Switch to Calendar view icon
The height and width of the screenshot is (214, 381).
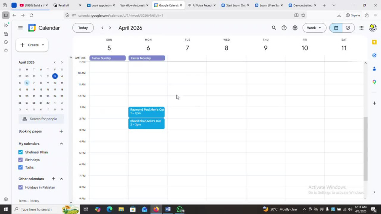point(336,28)
